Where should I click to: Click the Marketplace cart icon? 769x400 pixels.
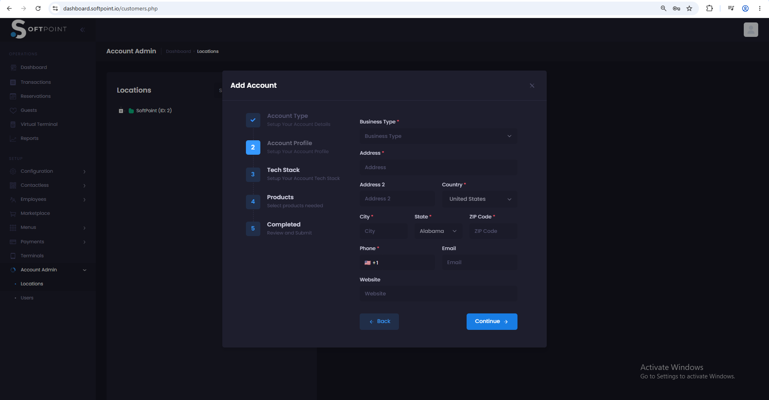point(13,214)
